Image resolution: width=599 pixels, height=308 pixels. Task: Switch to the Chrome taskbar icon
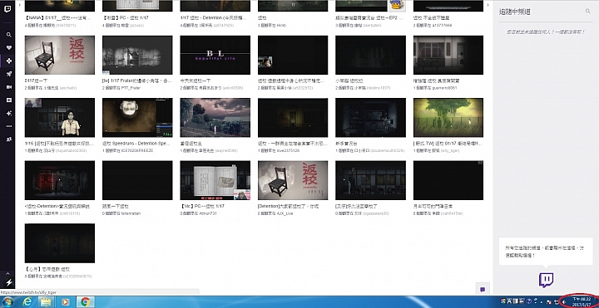pyautogui.click(x=85, y=302)
